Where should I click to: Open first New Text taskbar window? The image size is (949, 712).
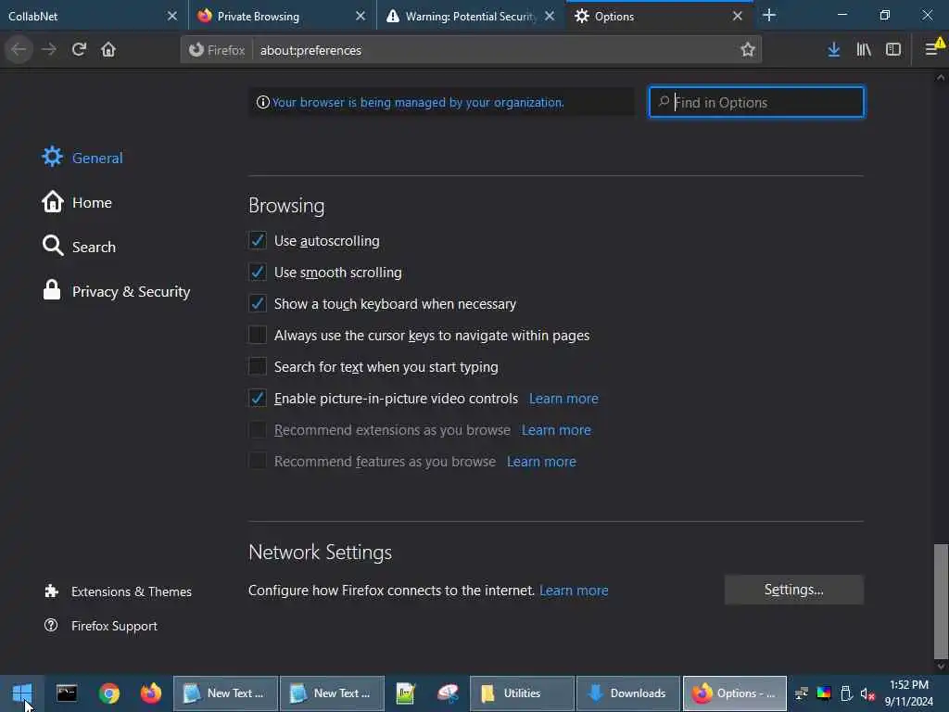(226, 693)
